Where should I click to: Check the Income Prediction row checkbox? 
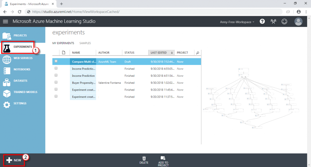[x=56, y=75]
